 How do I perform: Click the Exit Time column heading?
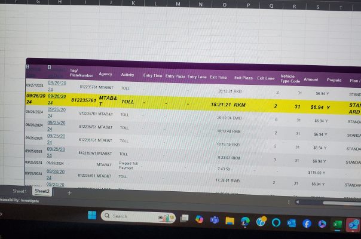[x=218, y=77]
